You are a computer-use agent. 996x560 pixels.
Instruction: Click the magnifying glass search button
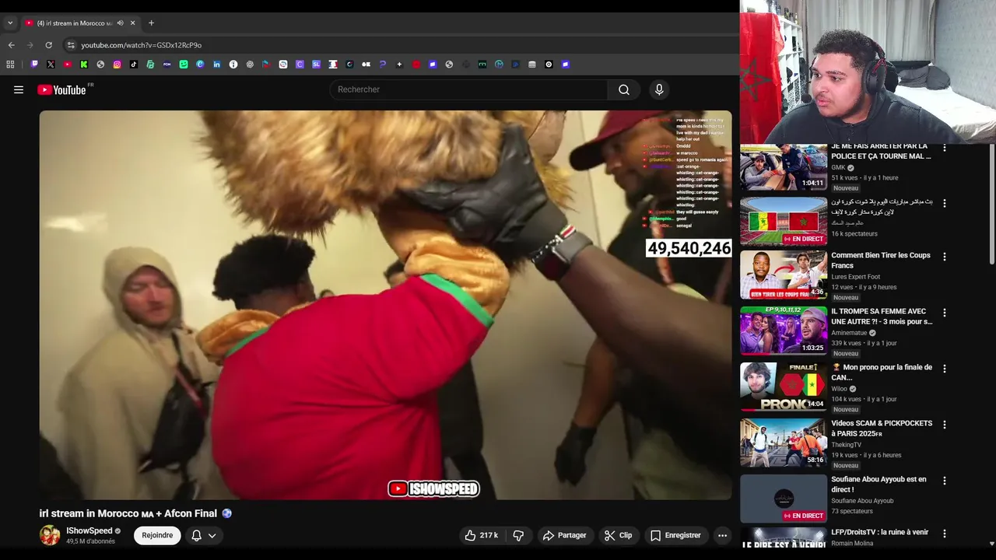(x=624, y=89)
